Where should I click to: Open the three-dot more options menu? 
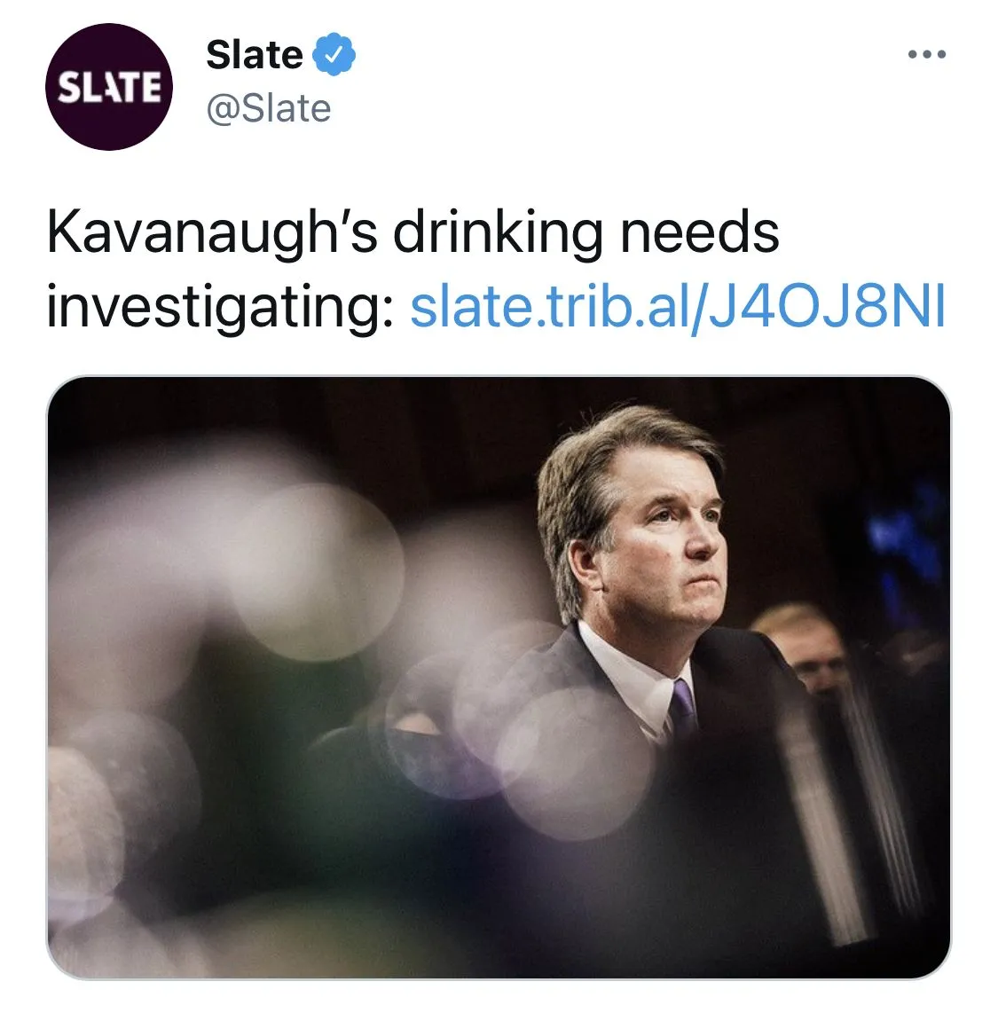927,55
